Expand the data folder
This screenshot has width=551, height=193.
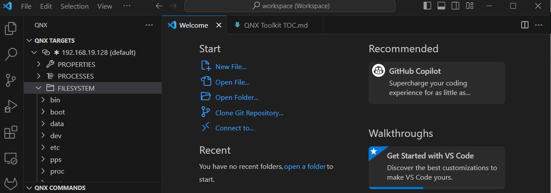[43, 123]
